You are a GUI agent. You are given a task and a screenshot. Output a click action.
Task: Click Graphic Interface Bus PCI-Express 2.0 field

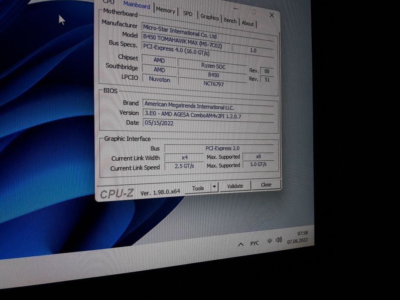click(220, 148)
